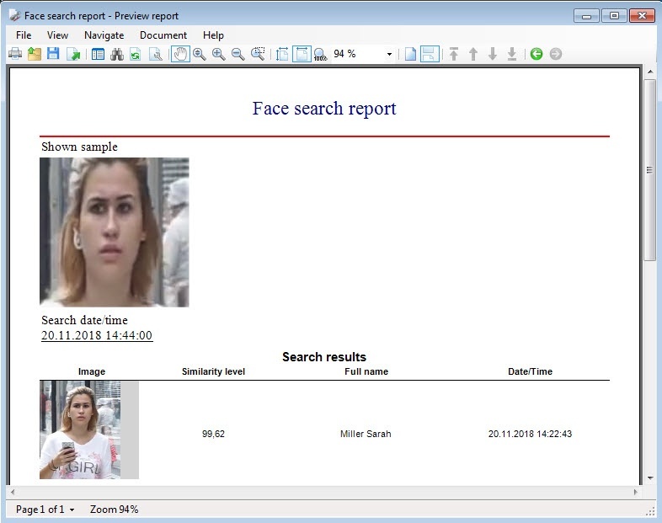The height and width of the screenshot is (523, 662).
Task: Open search with the binoculars icon
Action: 117,54
